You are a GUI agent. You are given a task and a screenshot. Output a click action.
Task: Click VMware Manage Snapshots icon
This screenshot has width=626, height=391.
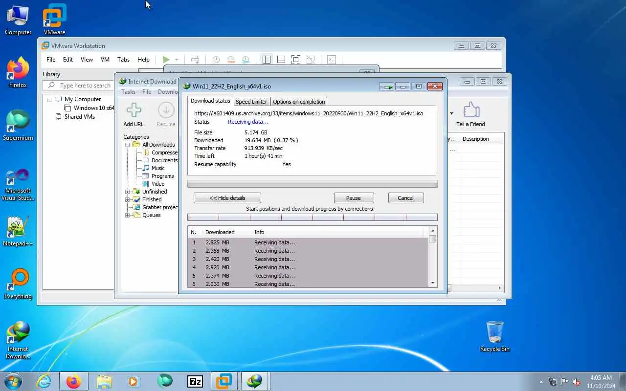coord(246,60)
